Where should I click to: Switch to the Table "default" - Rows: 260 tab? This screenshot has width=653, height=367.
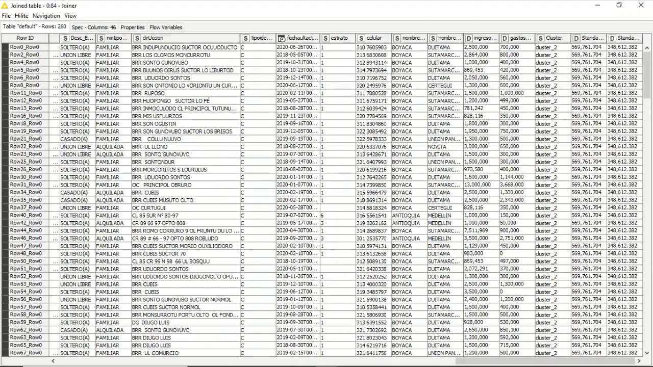click(35, 27)
